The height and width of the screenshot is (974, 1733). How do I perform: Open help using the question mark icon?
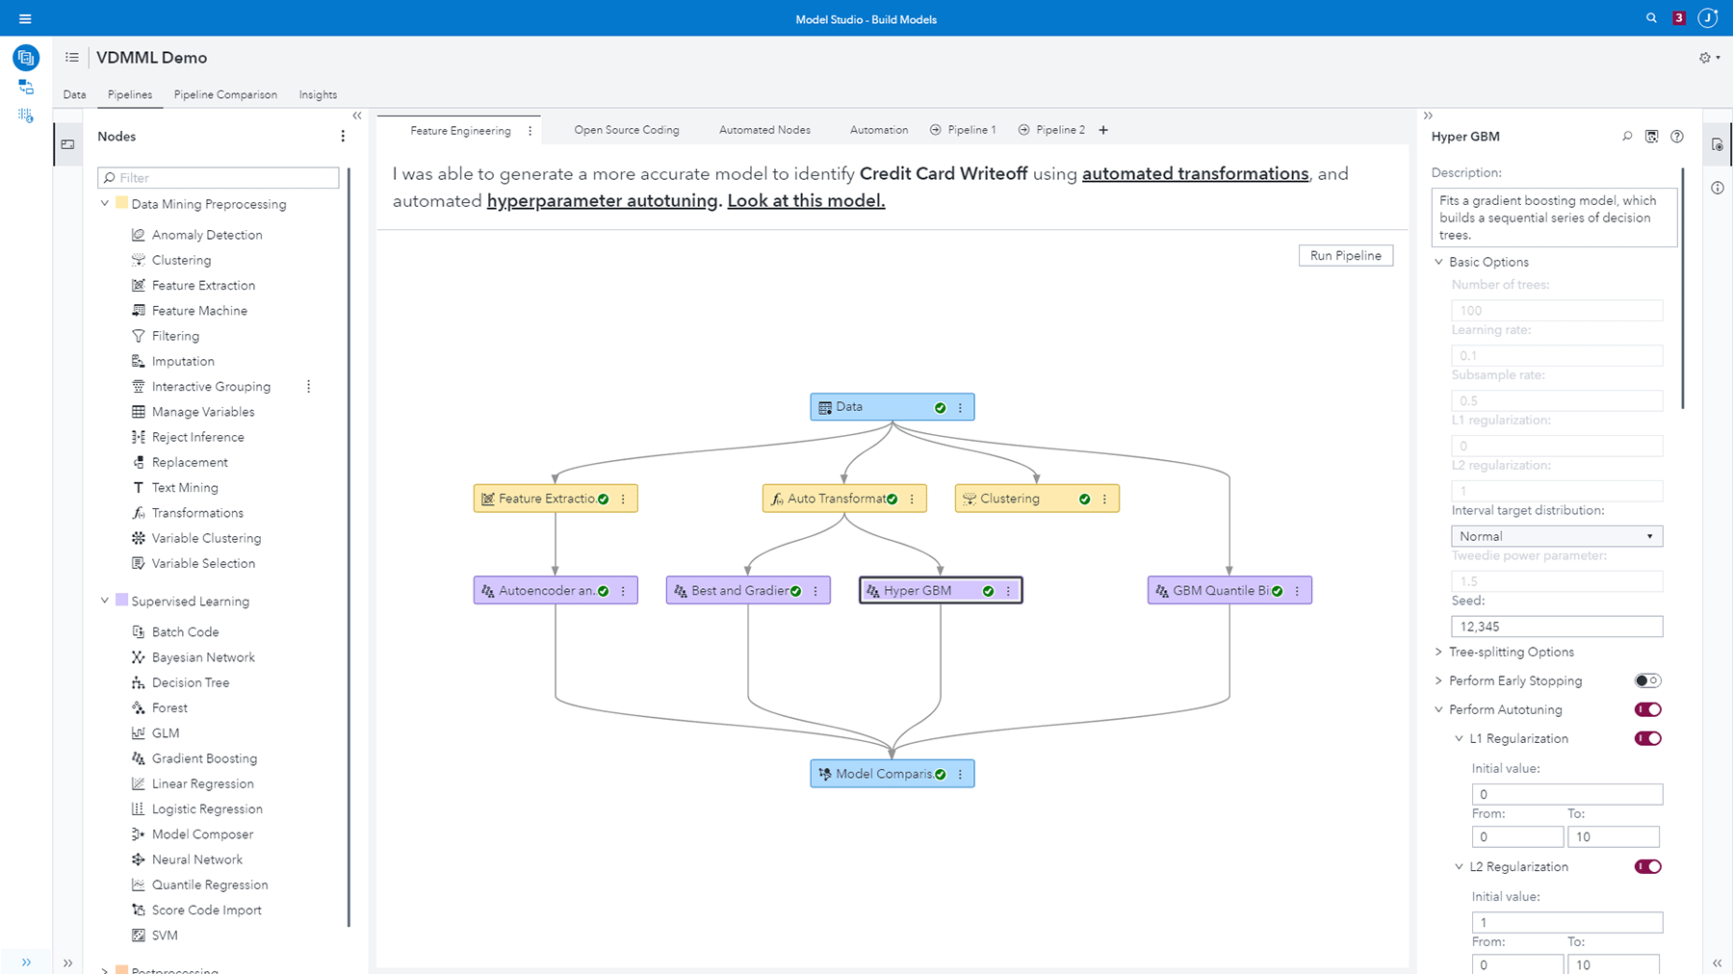click(x=1677, y=137)
